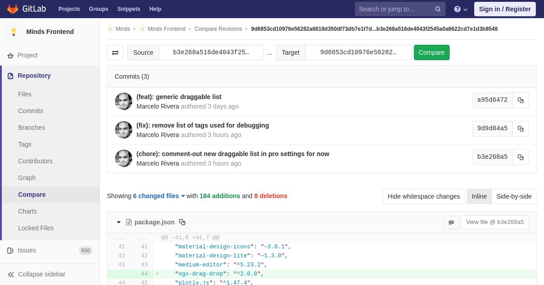Switch diff view to Side-by-side

point(514,196)
